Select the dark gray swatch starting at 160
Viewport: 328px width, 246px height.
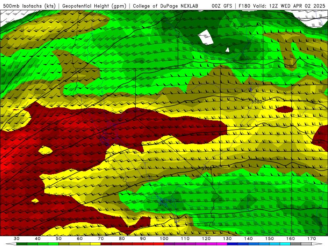point(296,244)
